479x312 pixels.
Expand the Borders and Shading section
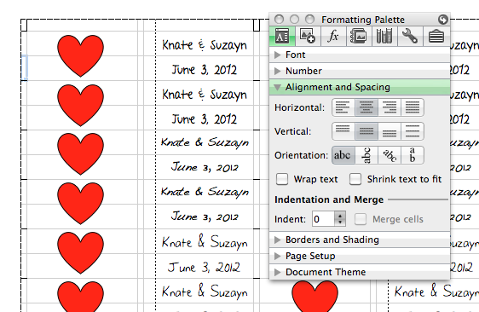(x=360, y=240)
